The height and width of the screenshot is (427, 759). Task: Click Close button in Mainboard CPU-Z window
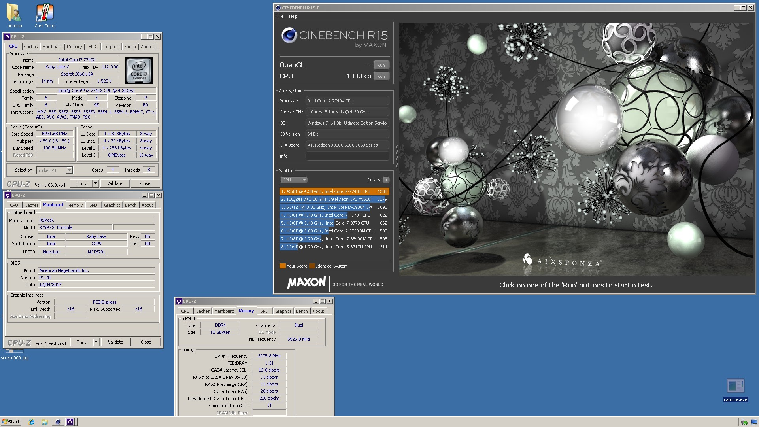pyautogui.click(x=146, y=342)
